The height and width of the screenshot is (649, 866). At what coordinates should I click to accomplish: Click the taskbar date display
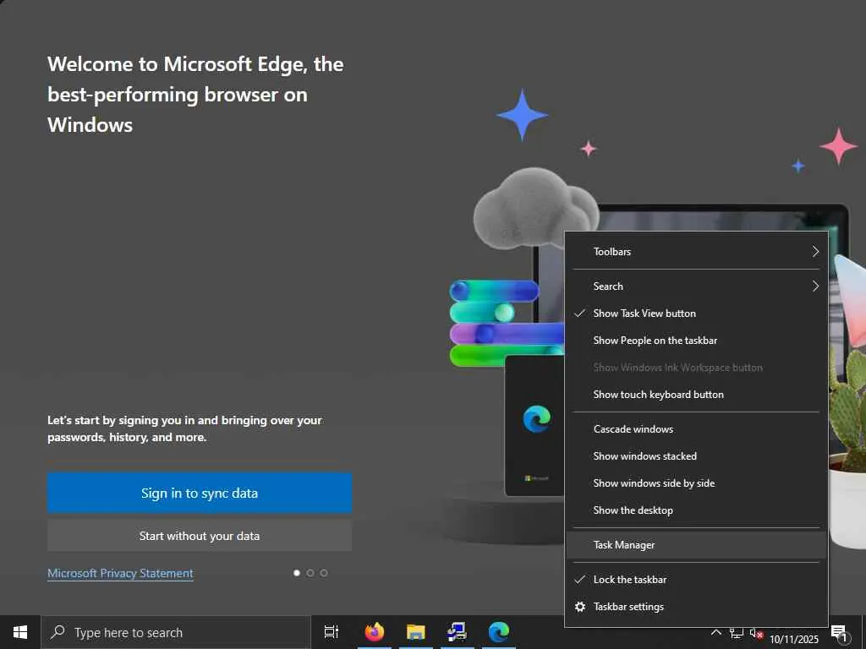793,639
